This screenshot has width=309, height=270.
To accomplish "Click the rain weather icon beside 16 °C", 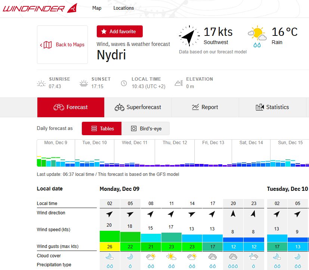I will 257,37.
